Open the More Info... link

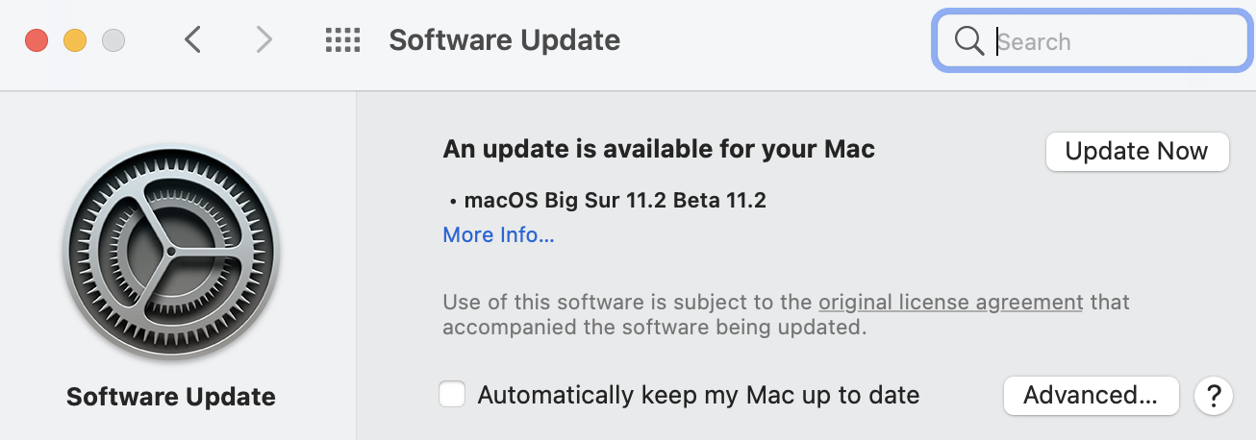click(498, 235)
